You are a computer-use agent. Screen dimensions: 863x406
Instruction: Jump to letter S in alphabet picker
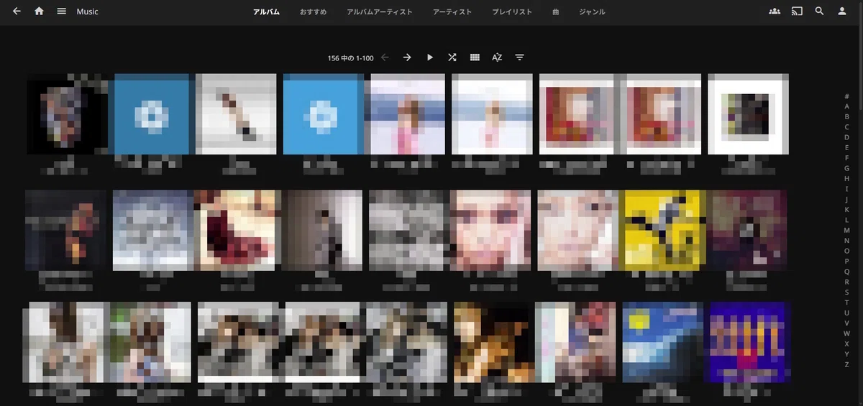pyautogui.click(x=847, y=292)
